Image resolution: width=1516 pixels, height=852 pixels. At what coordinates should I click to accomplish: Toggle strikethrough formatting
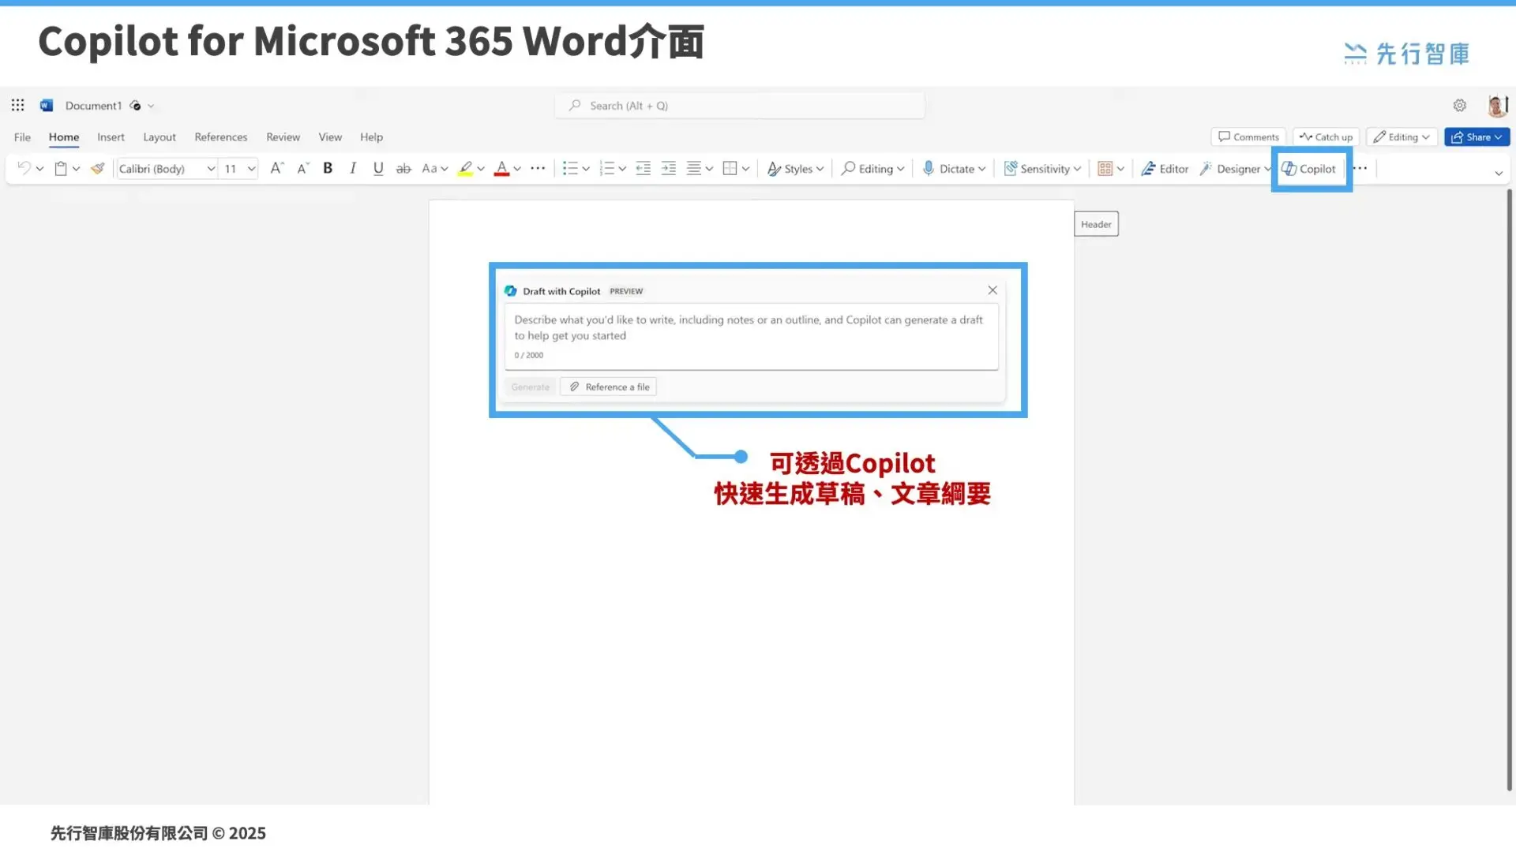pos(403,168)
